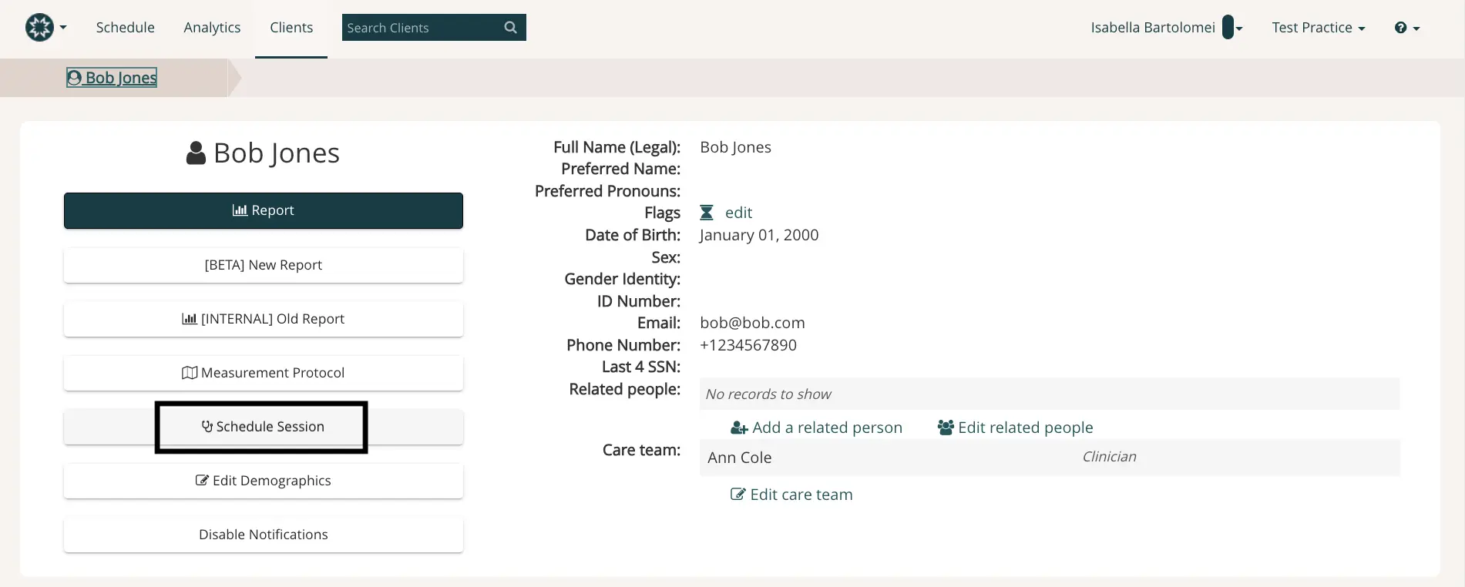This screenshot has width=1465, height=587.
Task: Open the practice logo dropdown
Action: pyautogui.click(x=44, y=27)
